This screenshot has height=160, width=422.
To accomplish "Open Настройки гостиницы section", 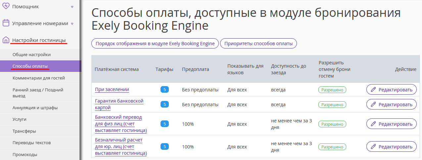I will 39,40.
